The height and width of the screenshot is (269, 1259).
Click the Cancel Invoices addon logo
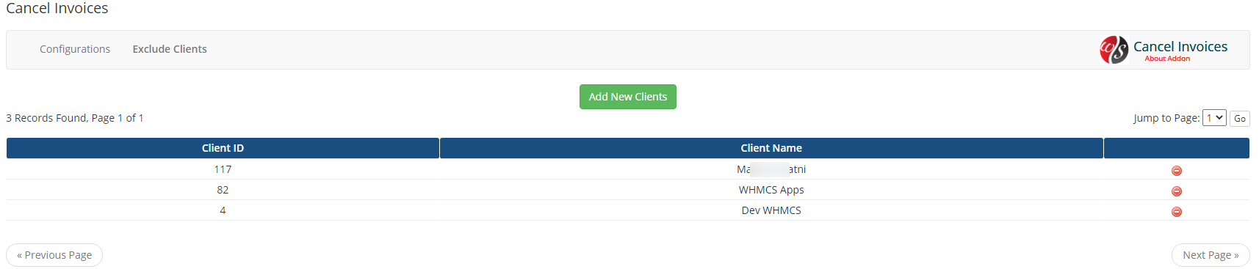pos(1114,50)
